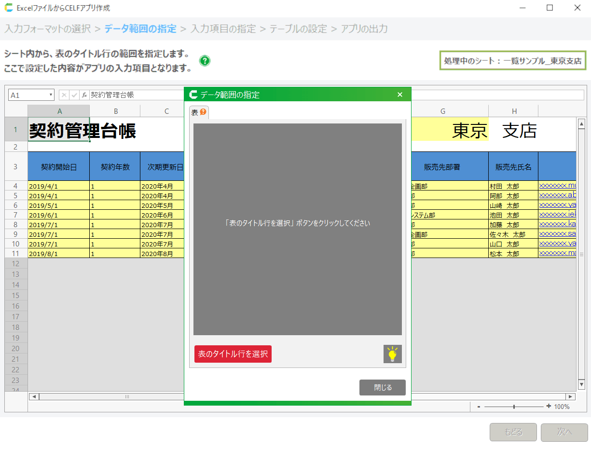591x449 pixels.
Task: Click the vertical scrollbar down arrow
Action: tap(581, 384)
